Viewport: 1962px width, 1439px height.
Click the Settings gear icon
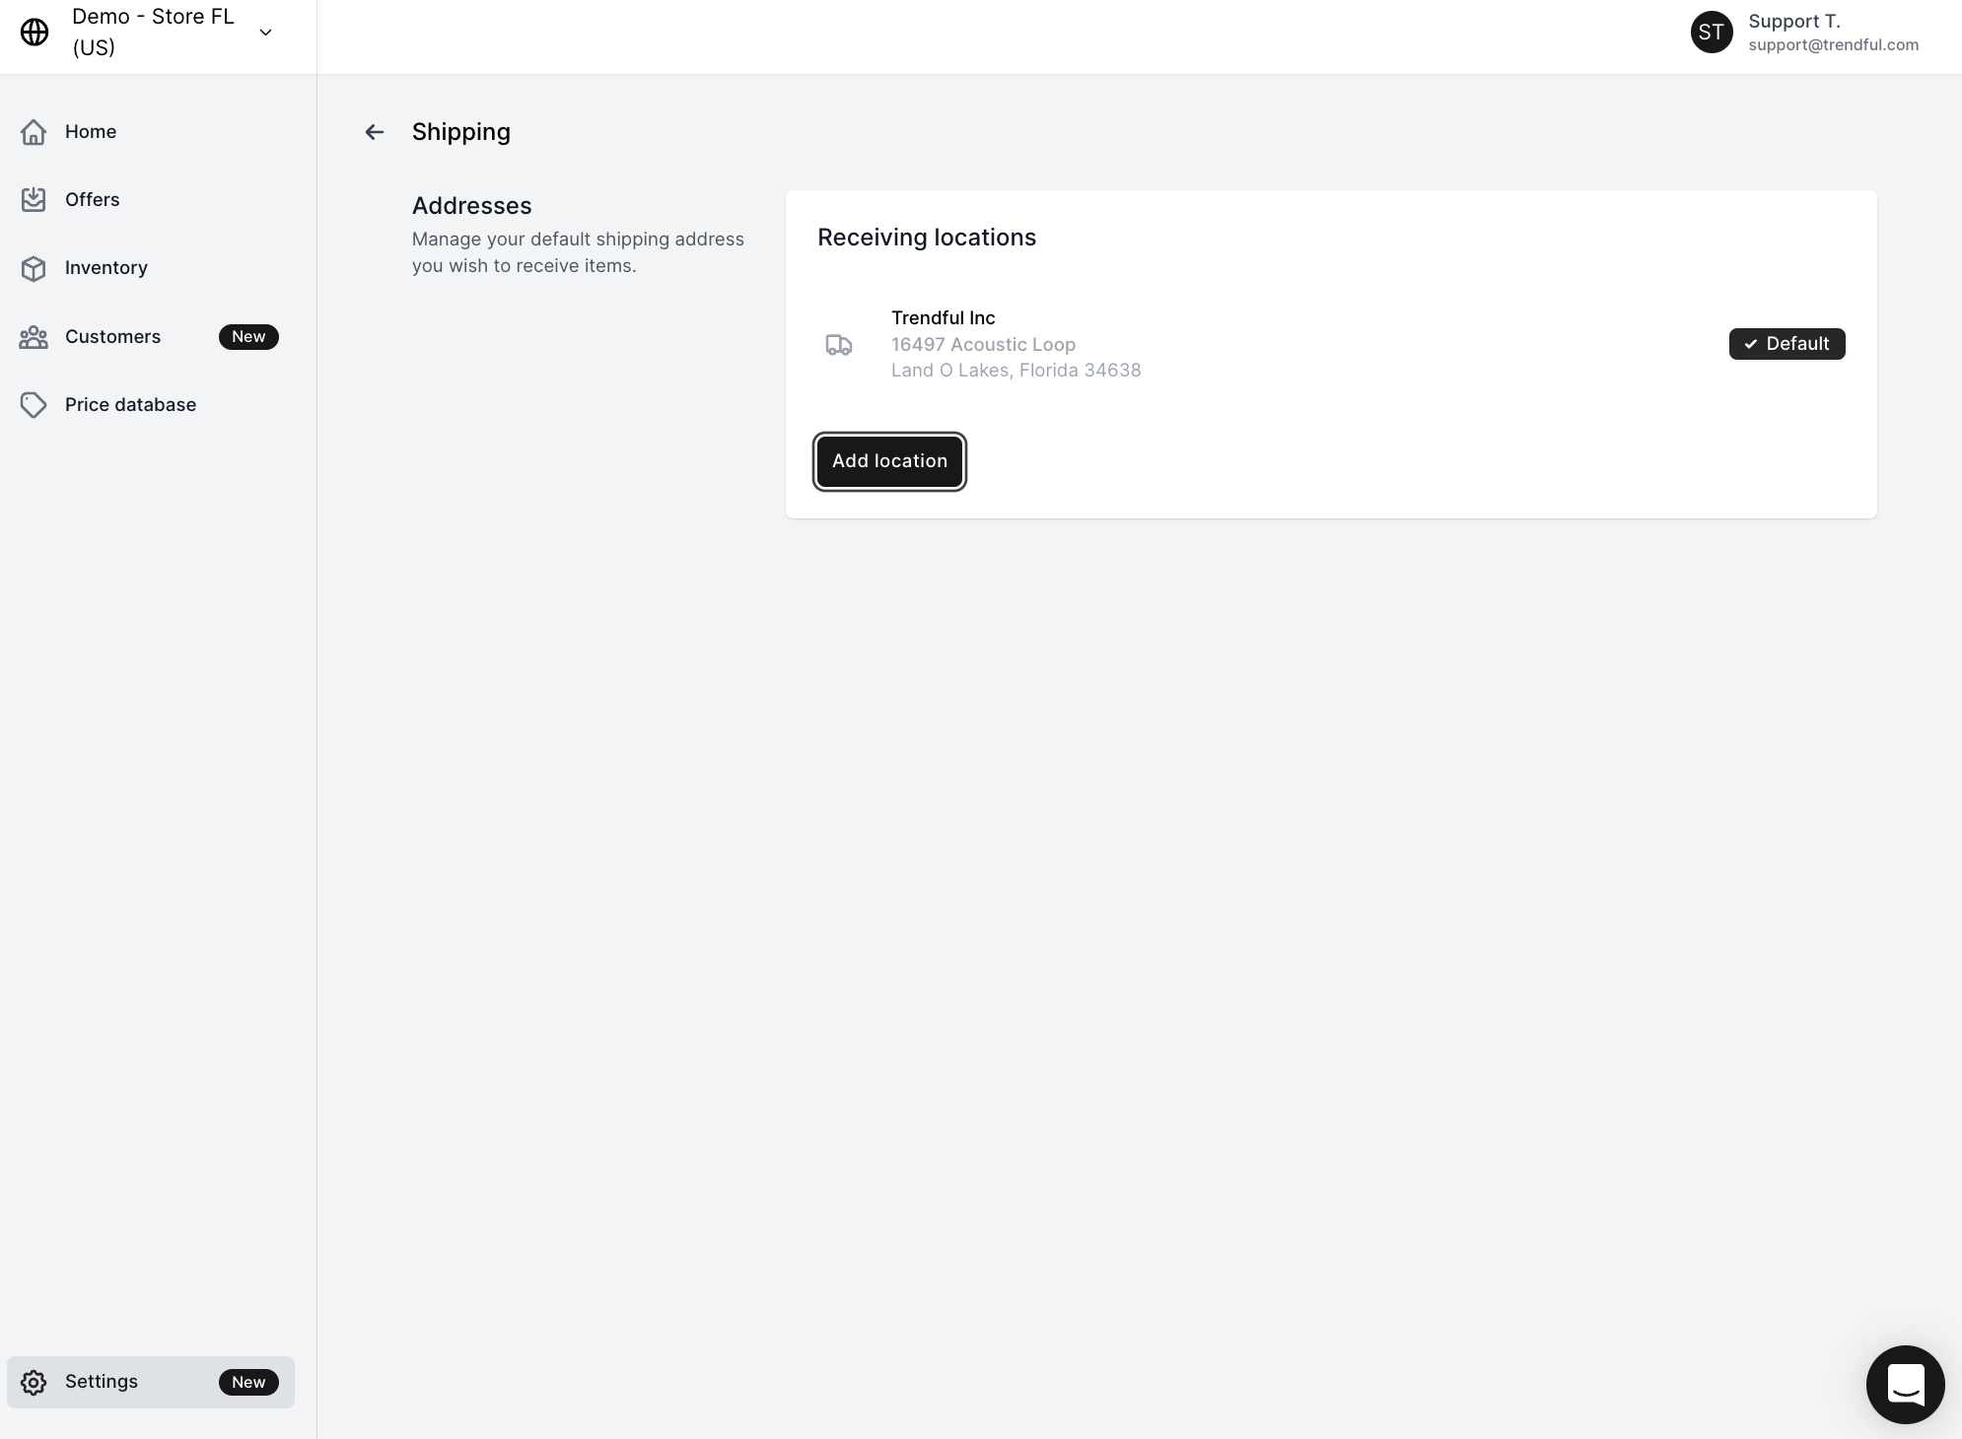34,1382
